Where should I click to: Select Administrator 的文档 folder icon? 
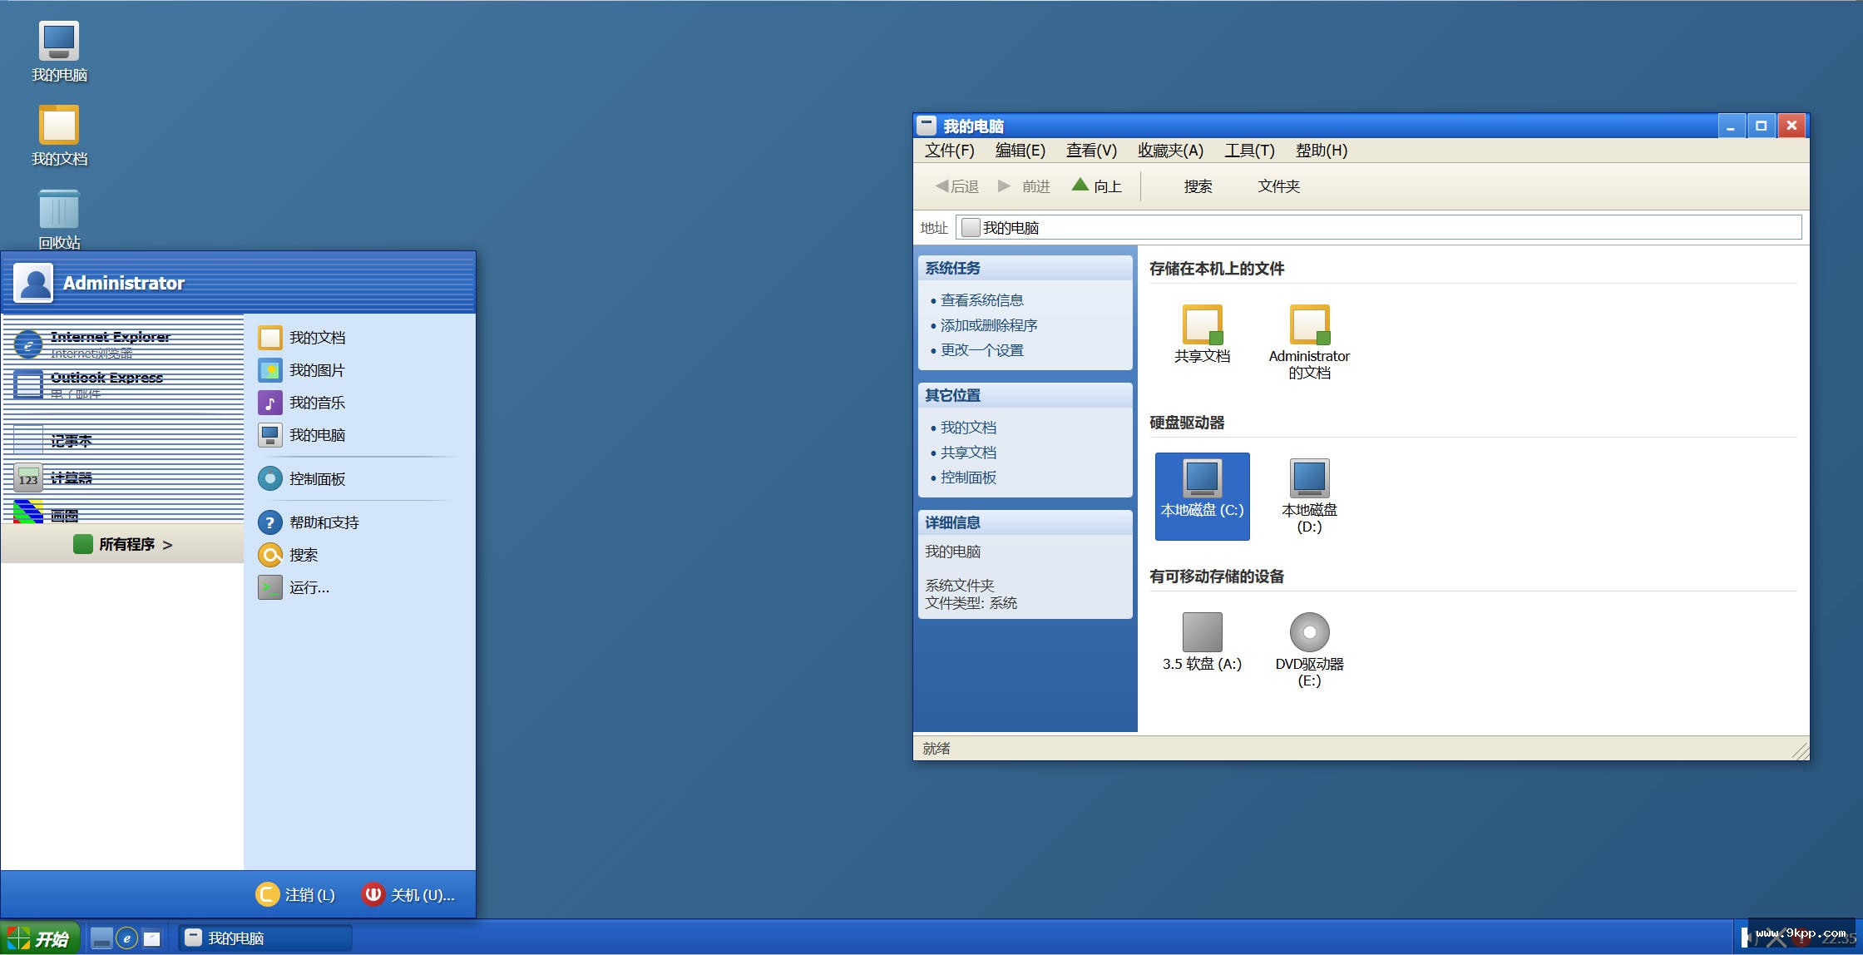tap(1309, 342)
